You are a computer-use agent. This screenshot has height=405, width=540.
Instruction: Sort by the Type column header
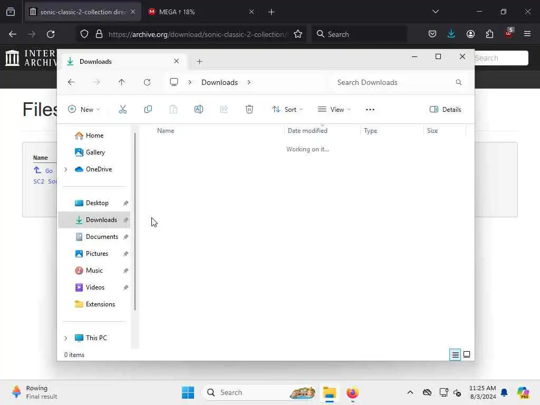pyautogui.click(x=371, y=131)
